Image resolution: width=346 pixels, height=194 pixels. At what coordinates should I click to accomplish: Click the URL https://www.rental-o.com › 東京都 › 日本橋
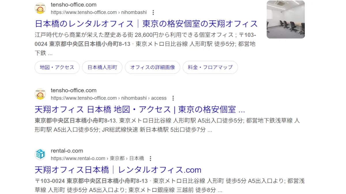(97, 159)
